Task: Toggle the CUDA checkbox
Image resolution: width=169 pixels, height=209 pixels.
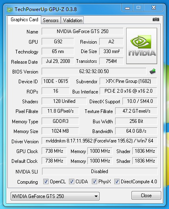Action: (x=71, y=182)
